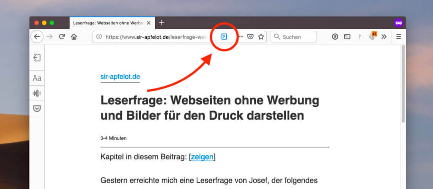433x189 pixels.
Task: Save to Pocket from reader sidebar
Action: [37, 109]
